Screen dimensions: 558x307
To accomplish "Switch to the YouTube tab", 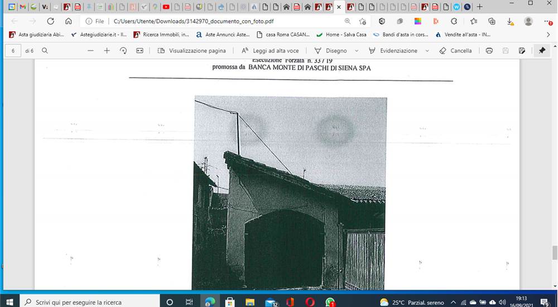I will click(166, 7).
